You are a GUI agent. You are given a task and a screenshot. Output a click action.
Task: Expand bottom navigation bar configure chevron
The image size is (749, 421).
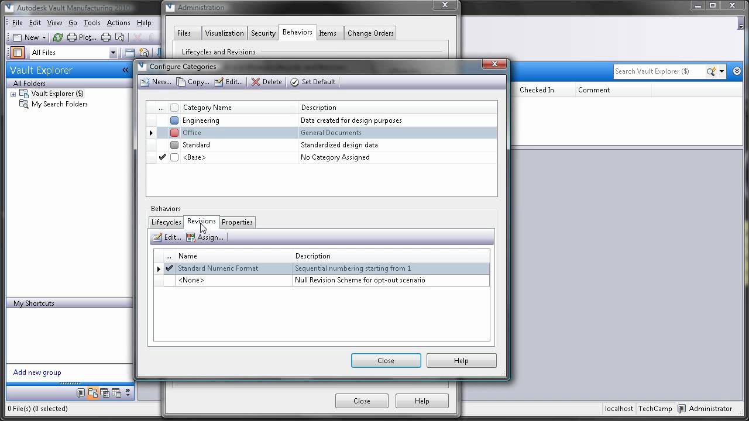pyautogui.click(x=129, y=393)
